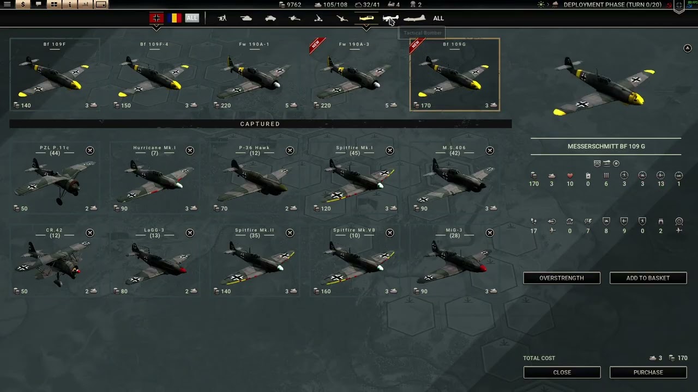Select the Infantry unit class tab

pyautogui.click(x=222, y=18)
